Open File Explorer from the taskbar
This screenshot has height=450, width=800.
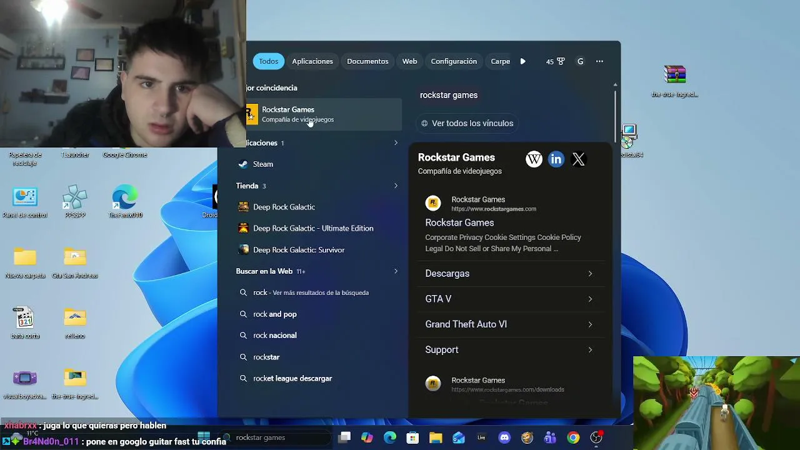point(436,437)
